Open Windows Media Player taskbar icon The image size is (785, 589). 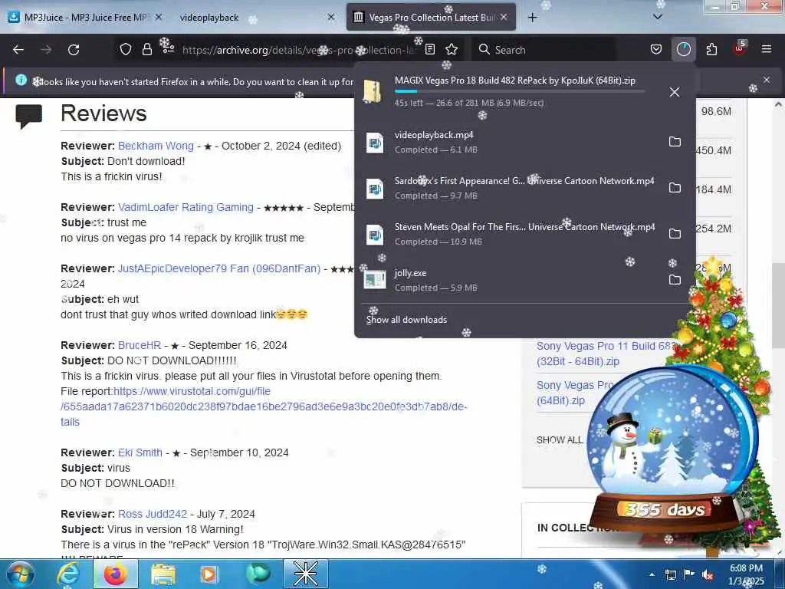pyautogui.click(x=209, y=574)
